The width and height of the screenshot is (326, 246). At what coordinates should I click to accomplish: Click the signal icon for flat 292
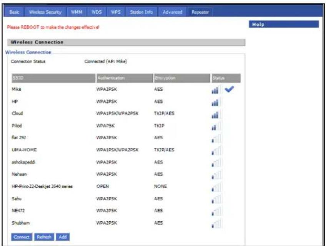tap(216, 138)
